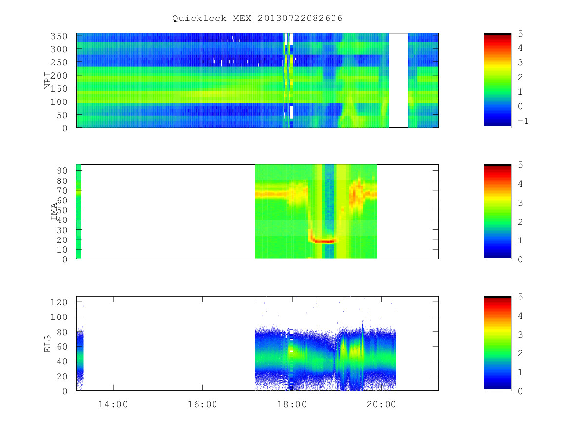Viewport: 585px width, 439px height.
Task: Select the NPI axis label
Action: 48,80
